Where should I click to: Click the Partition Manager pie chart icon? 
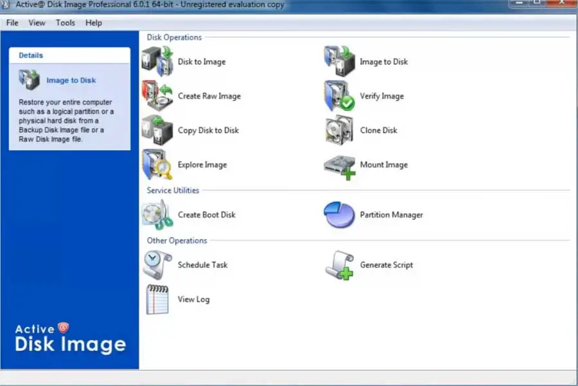[340, 215]
